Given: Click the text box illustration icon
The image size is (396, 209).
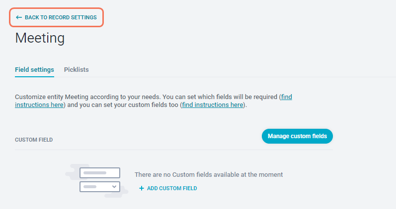Looking at the screenshot, I should click(x=100, y=173).
